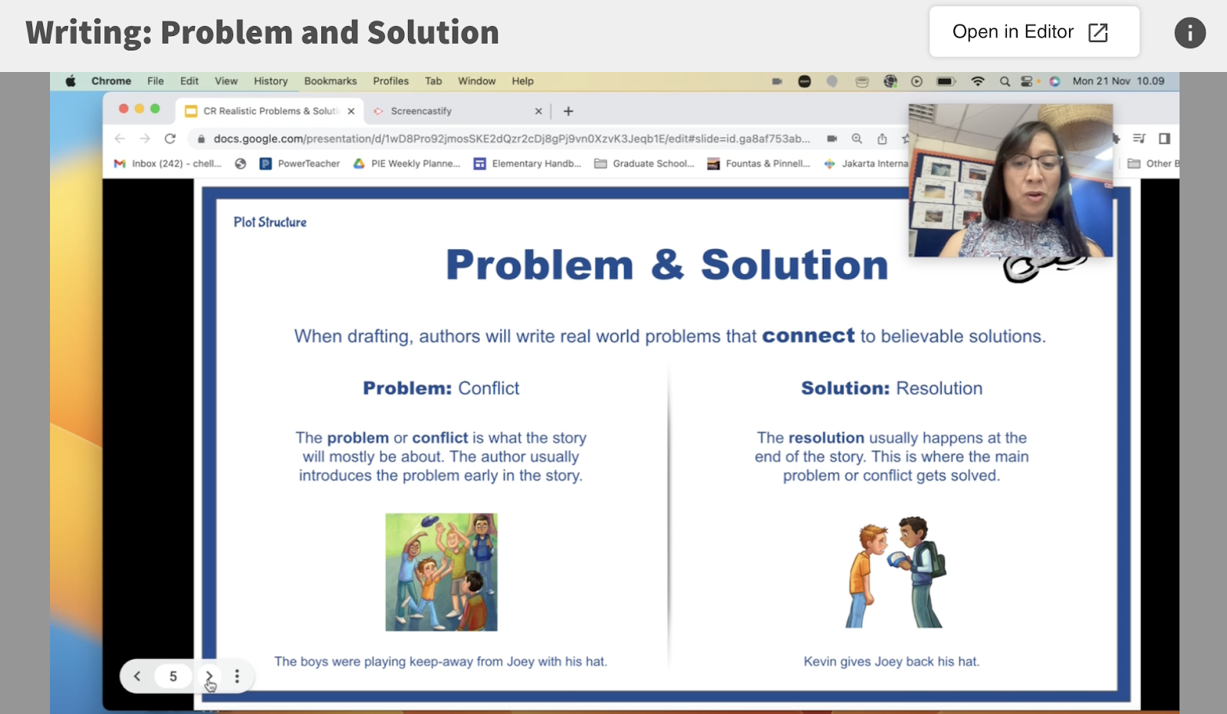This screenshot has width=1227, height=714.
Task: Open the Tab menu
Action: point(433,81)
